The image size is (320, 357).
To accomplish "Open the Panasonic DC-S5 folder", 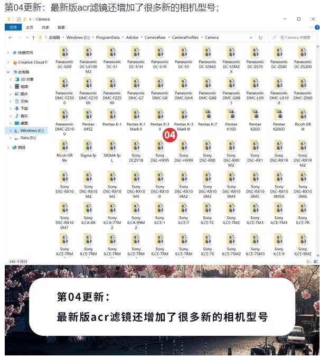I will [x=183, y=57].
